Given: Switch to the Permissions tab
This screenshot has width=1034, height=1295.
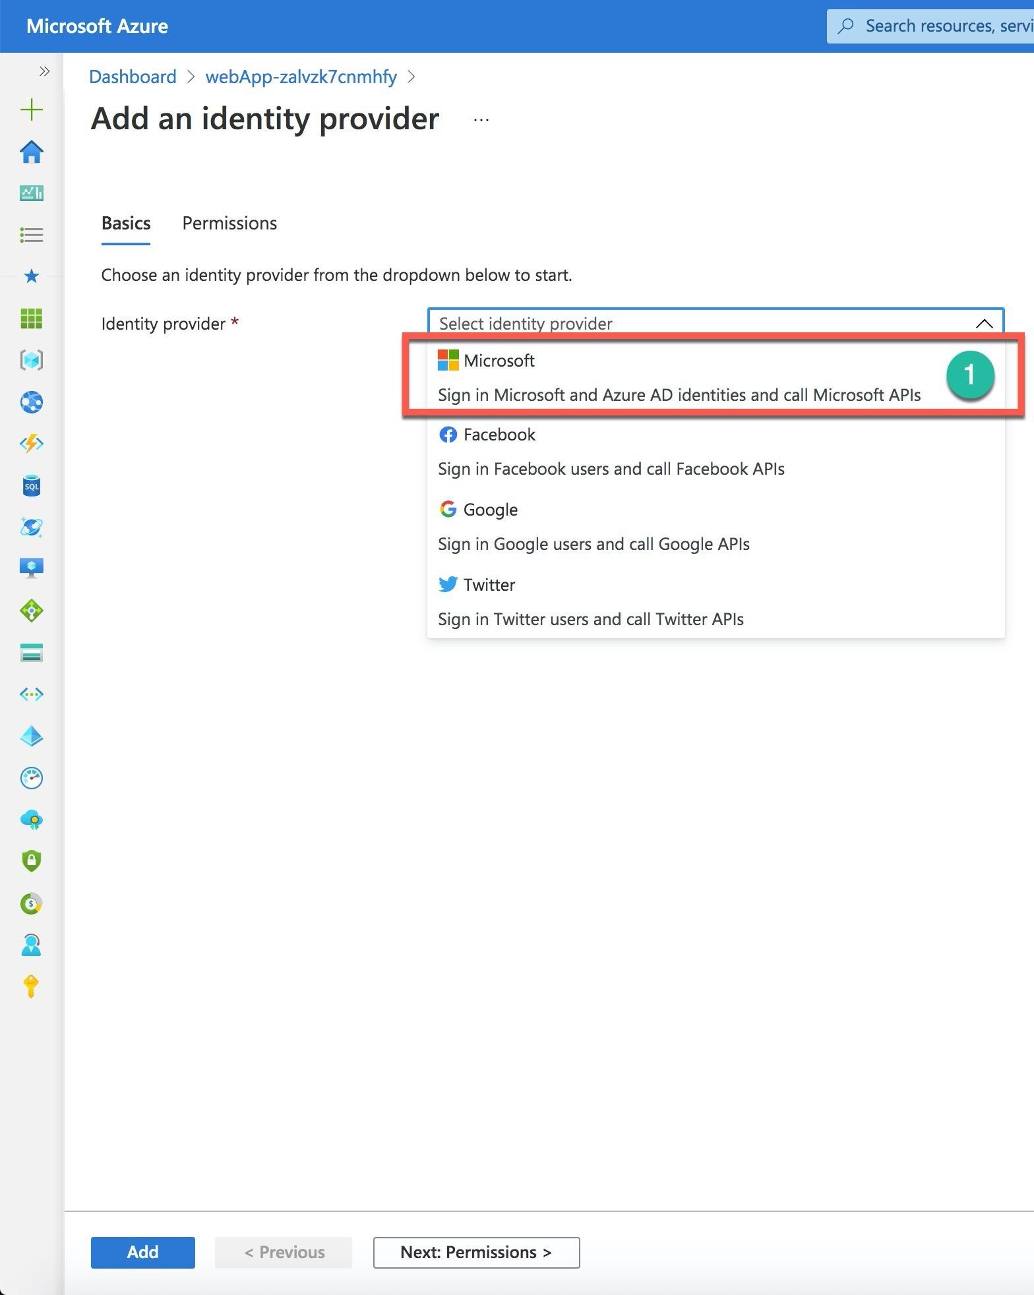Looking at the screenshot, I should click(229, 224).
